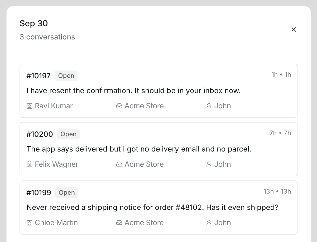The image size is (317, 242).
Task: Click the '3 conversations' subtitle
Action: 47,37
